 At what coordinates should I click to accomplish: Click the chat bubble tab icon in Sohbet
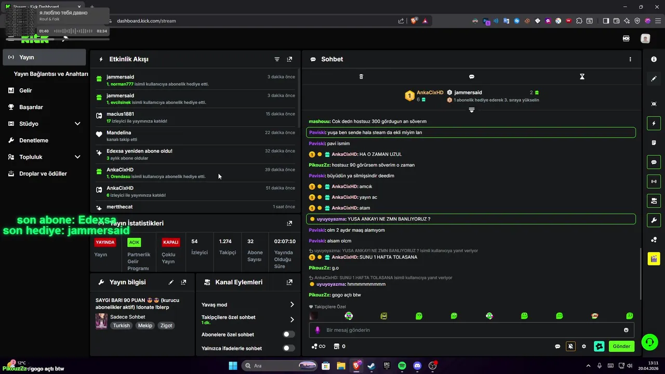click(x=472, y=76)
